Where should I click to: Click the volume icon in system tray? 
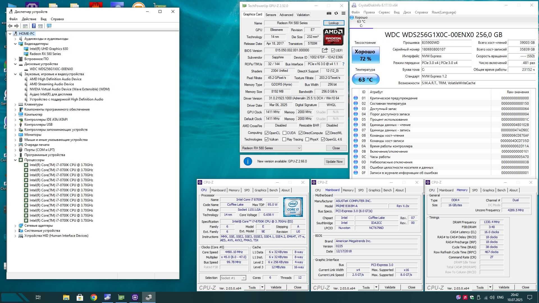[492, 297]
